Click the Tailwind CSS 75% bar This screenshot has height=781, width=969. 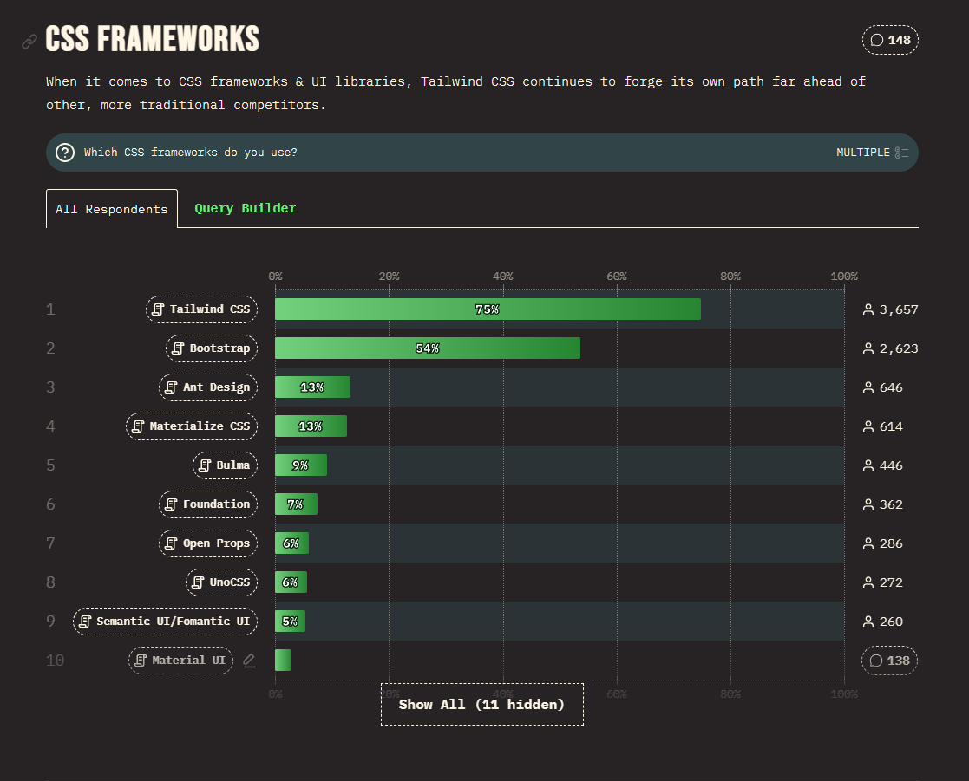coord(488,309)
